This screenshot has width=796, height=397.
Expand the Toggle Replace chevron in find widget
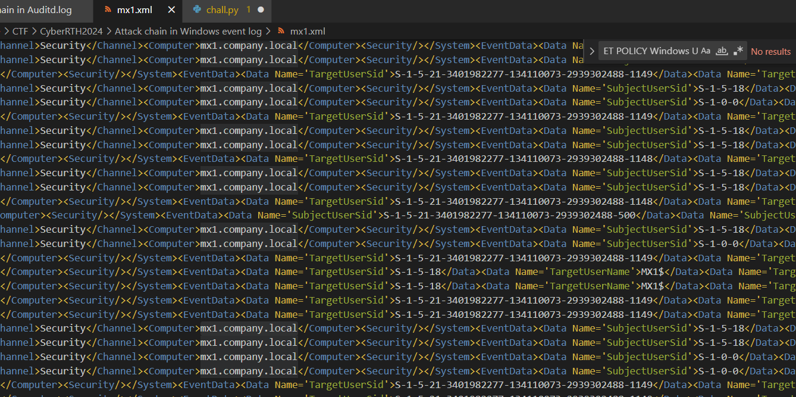(x=592, y=51)
